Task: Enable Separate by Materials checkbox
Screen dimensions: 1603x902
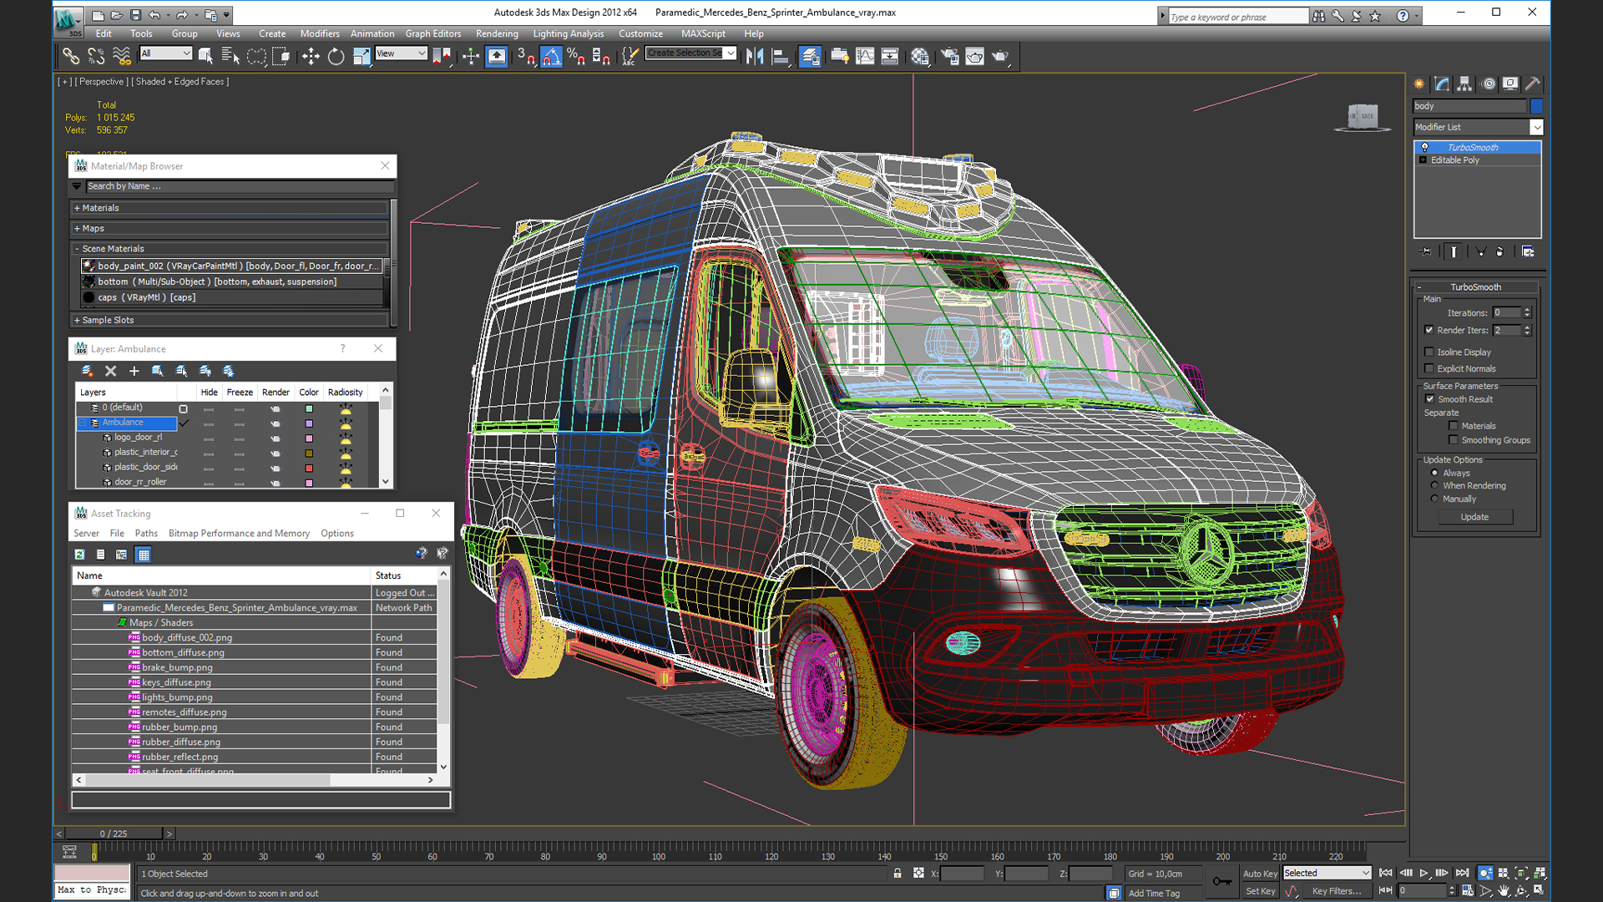Action: pyautogui.click(x=1454, y=426)
